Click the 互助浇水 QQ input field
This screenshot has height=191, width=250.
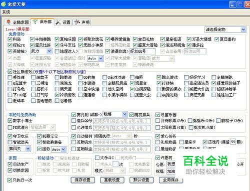[122, 143]
